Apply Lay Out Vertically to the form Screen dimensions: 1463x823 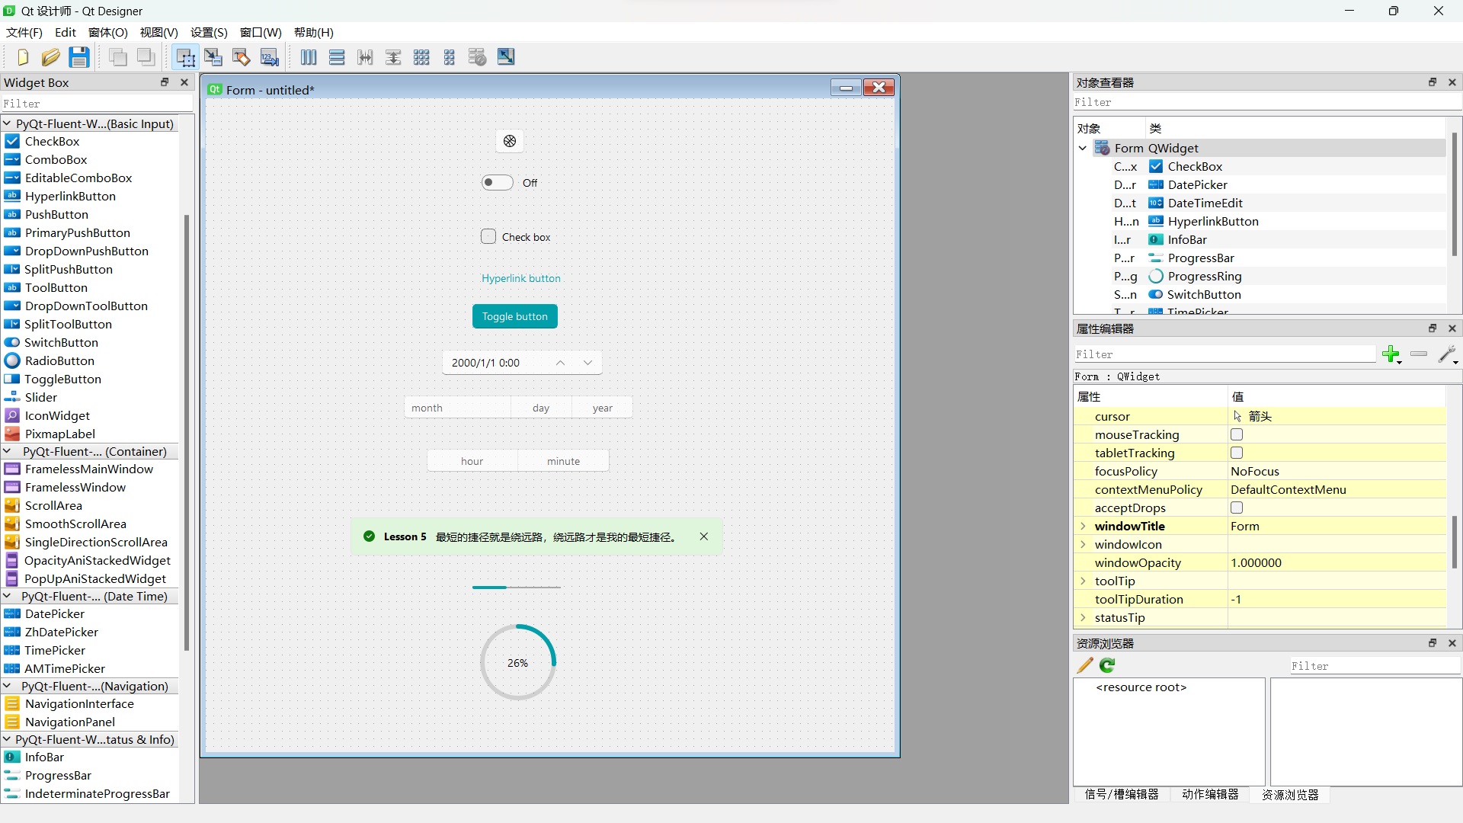[337, 57]
